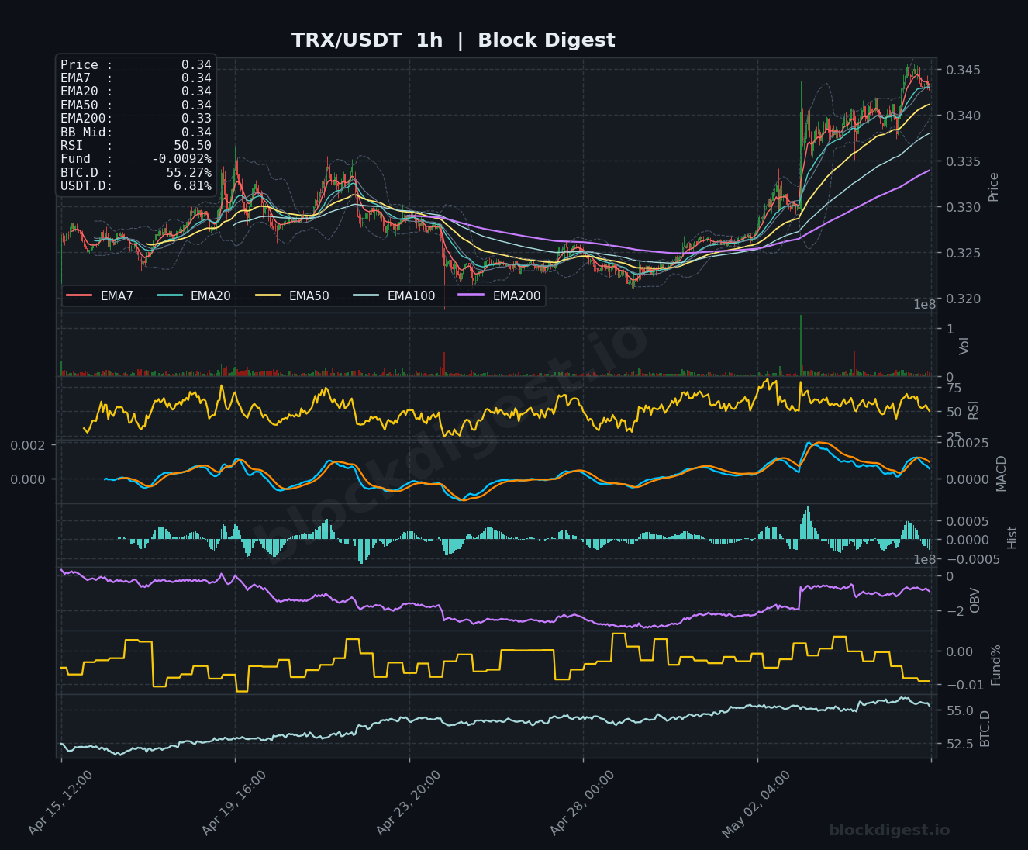
Task: Click the Hist 0.0005 axis tick
Action: click(x=967, y=520)
